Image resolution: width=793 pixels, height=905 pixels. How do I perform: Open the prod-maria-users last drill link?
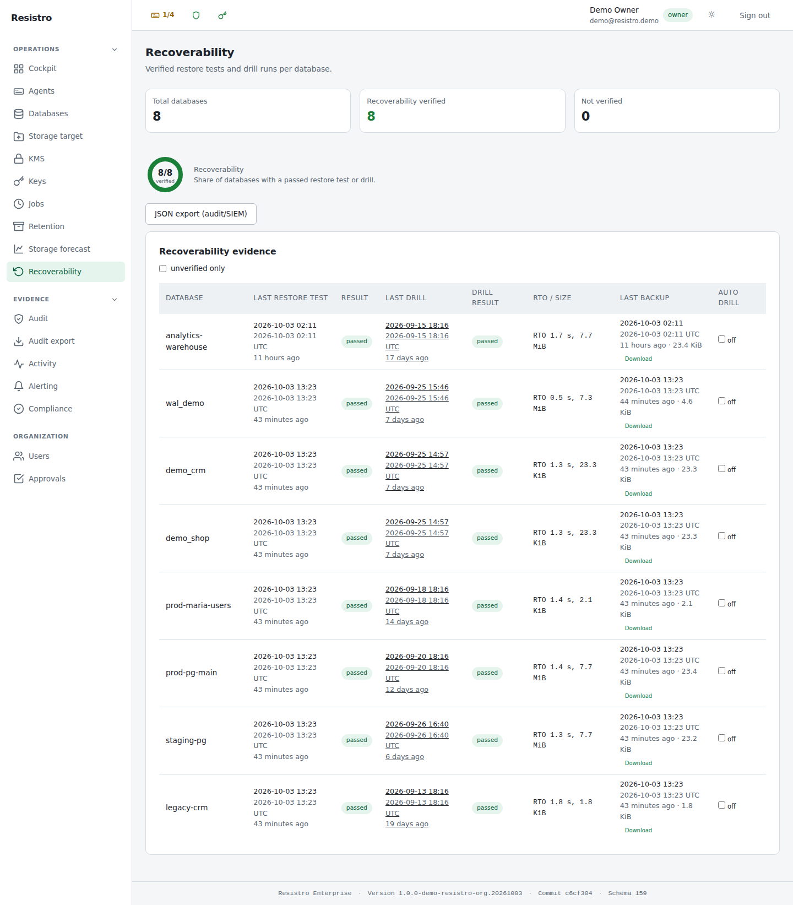[417, 606]
